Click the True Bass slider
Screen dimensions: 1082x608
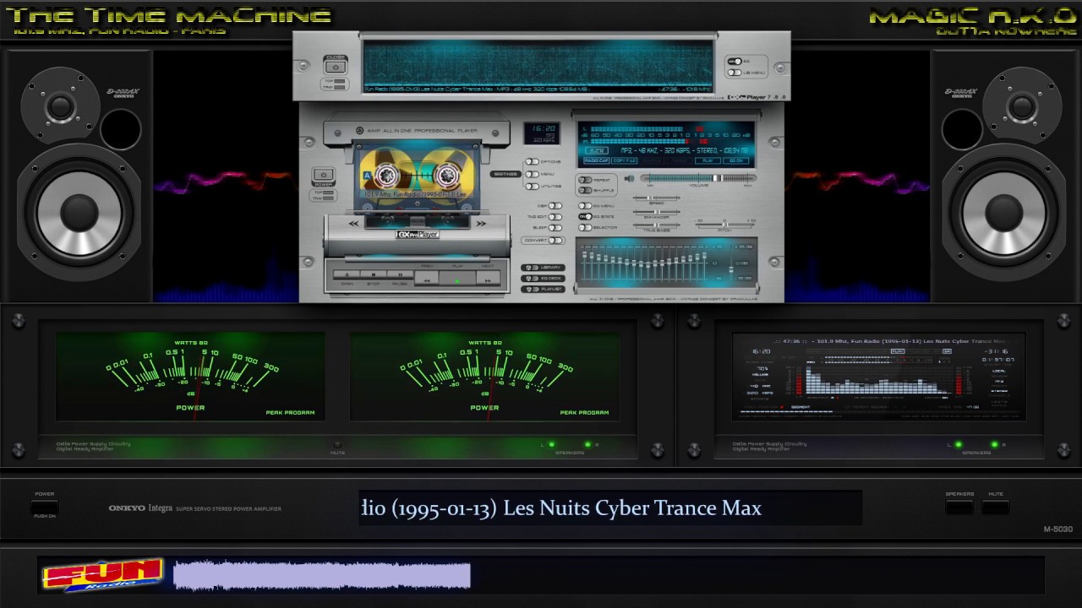coord(656,225)
